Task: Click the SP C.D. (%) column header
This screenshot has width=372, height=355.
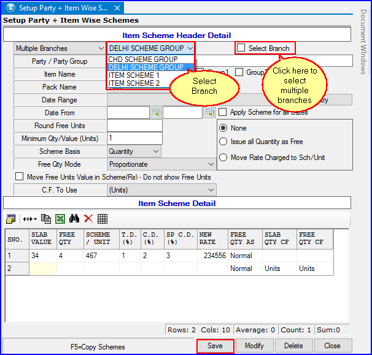Action: 180,239
